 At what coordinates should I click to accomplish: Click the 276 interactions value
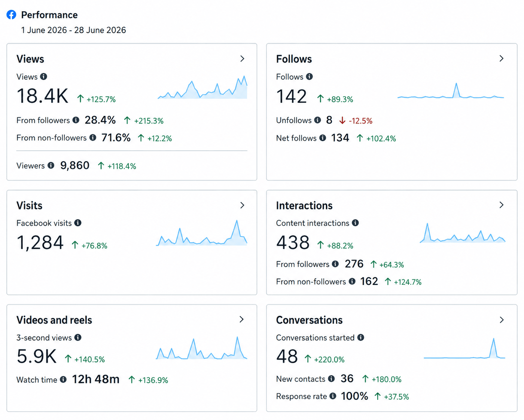[x=354, y=264]
